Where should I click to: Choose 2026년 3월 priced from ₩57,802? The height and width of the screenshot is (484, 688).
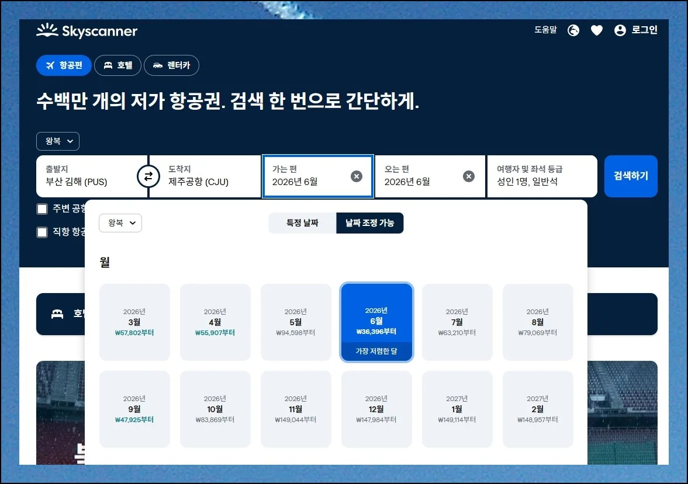tap(134, 322)
